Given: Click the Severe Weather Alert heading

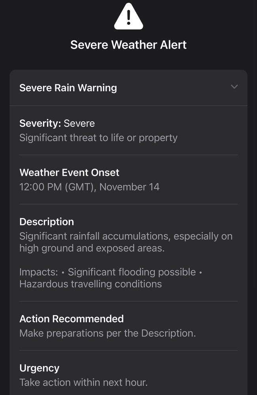Looking at the screenshot, I should coord(128,45).
